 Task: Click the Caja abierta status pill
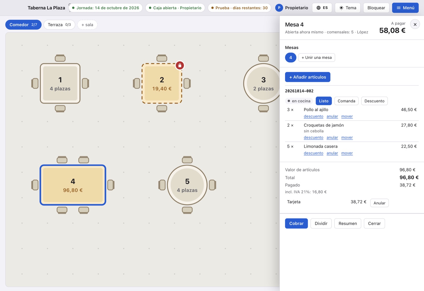pyautogui.click(x=175, y=8)
